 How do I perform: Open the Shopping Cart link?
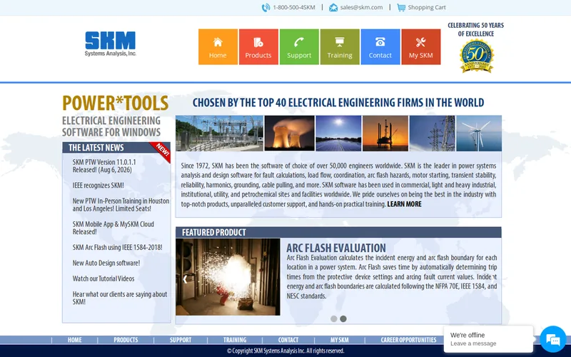[x=426, y=7]
